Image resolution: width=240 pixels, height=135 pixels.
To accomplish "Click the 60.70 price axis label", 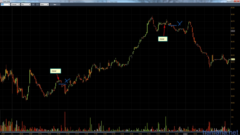I will 233,21.
